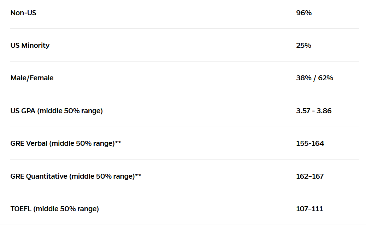Select the GRE Verbal row label
The image size is (366, 225).
66,143
